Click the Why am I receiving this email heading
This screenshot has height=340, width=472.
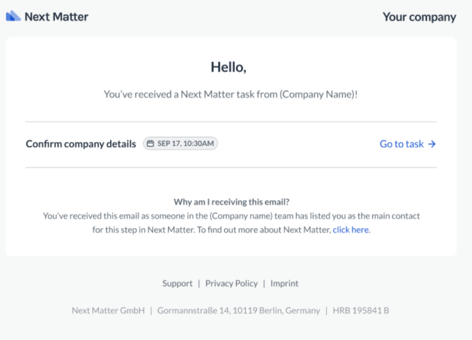[232, 202]
